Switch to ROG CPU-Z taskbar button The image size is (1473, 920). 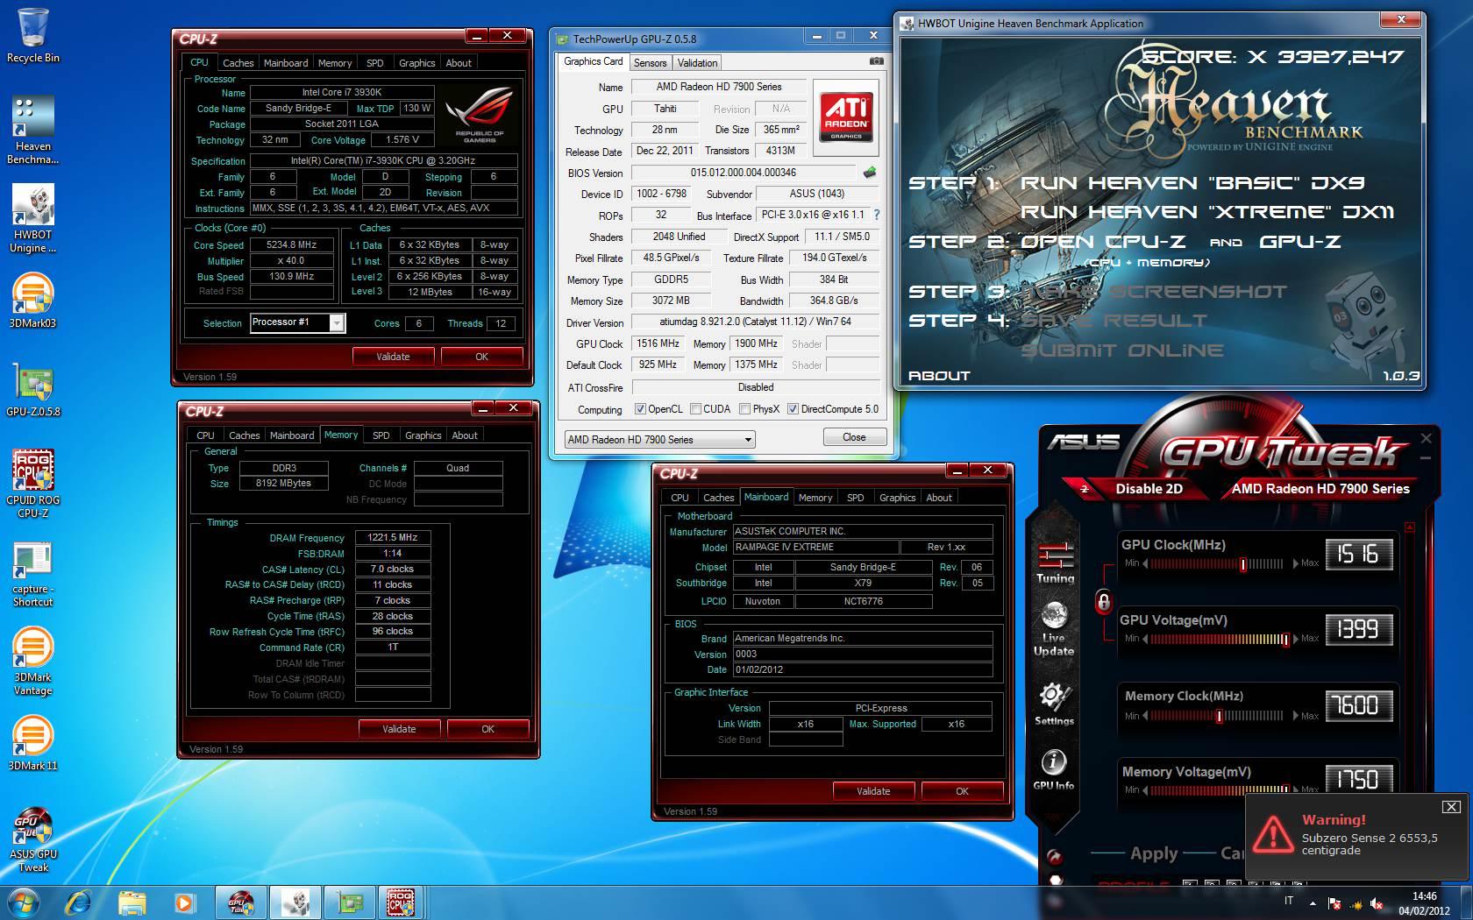[x=401, y=902]
